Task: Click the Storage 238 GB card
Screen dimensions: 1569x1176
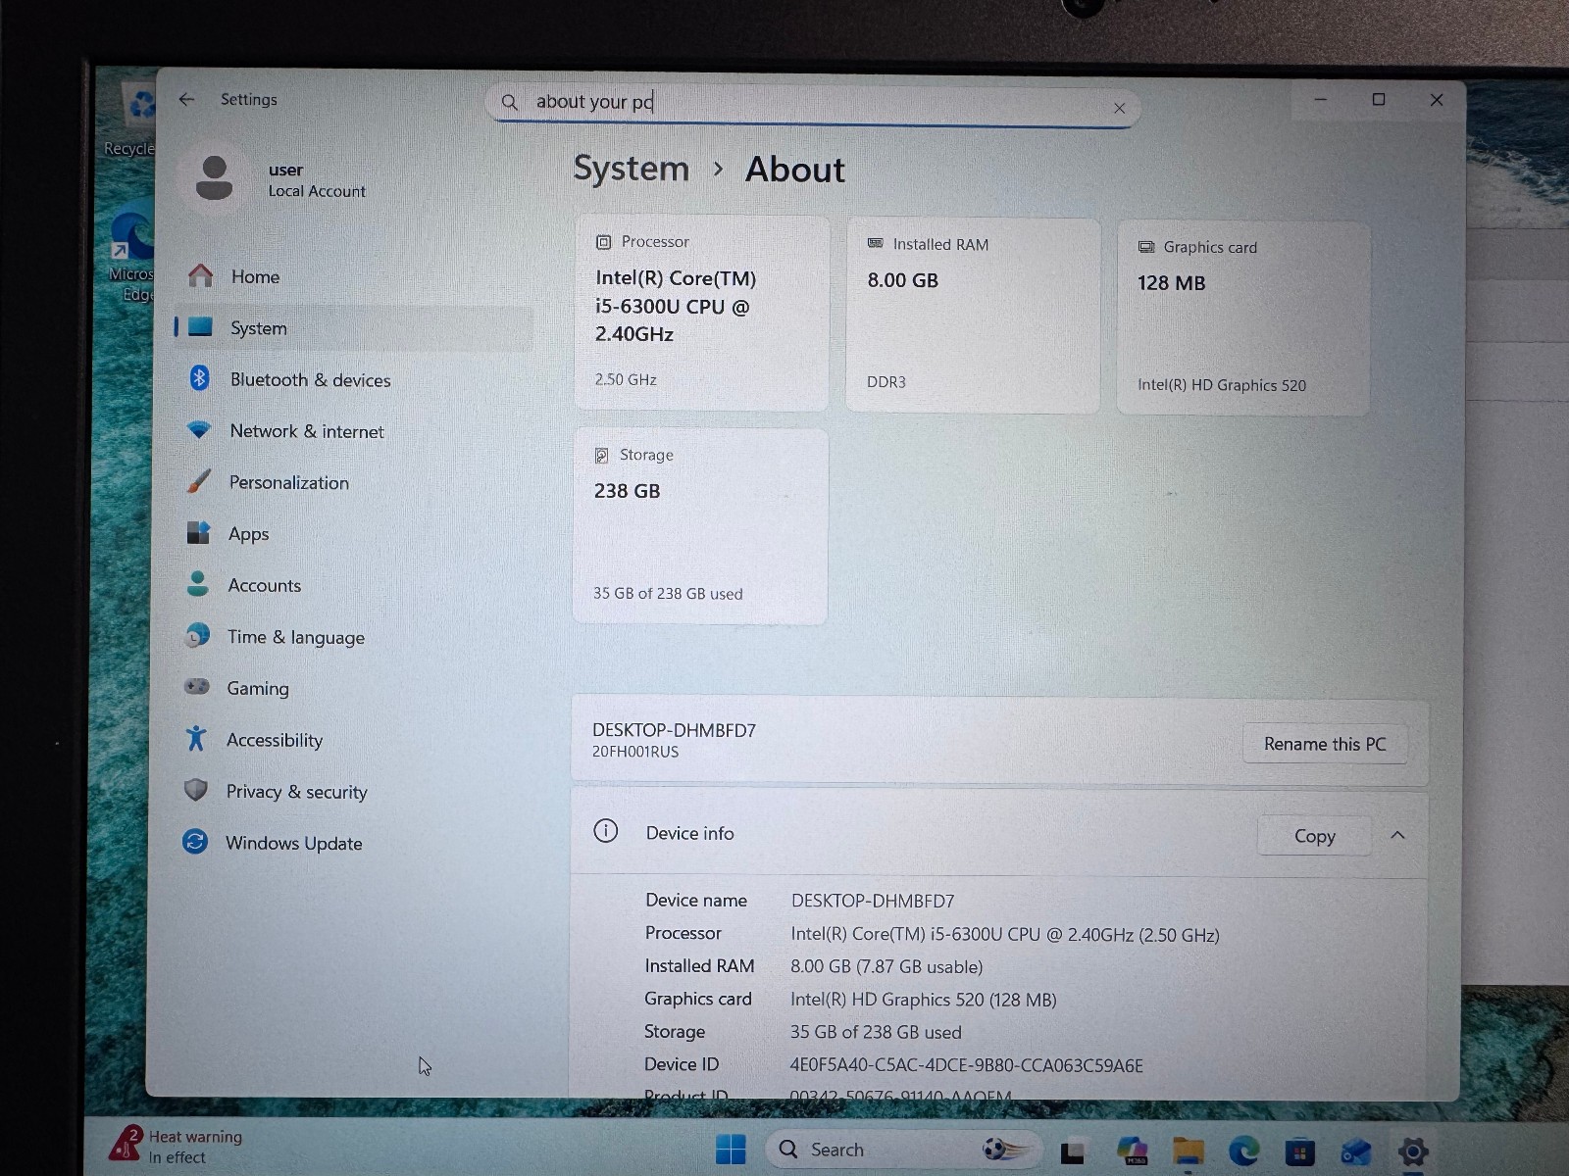Action: tap(700, 525)
